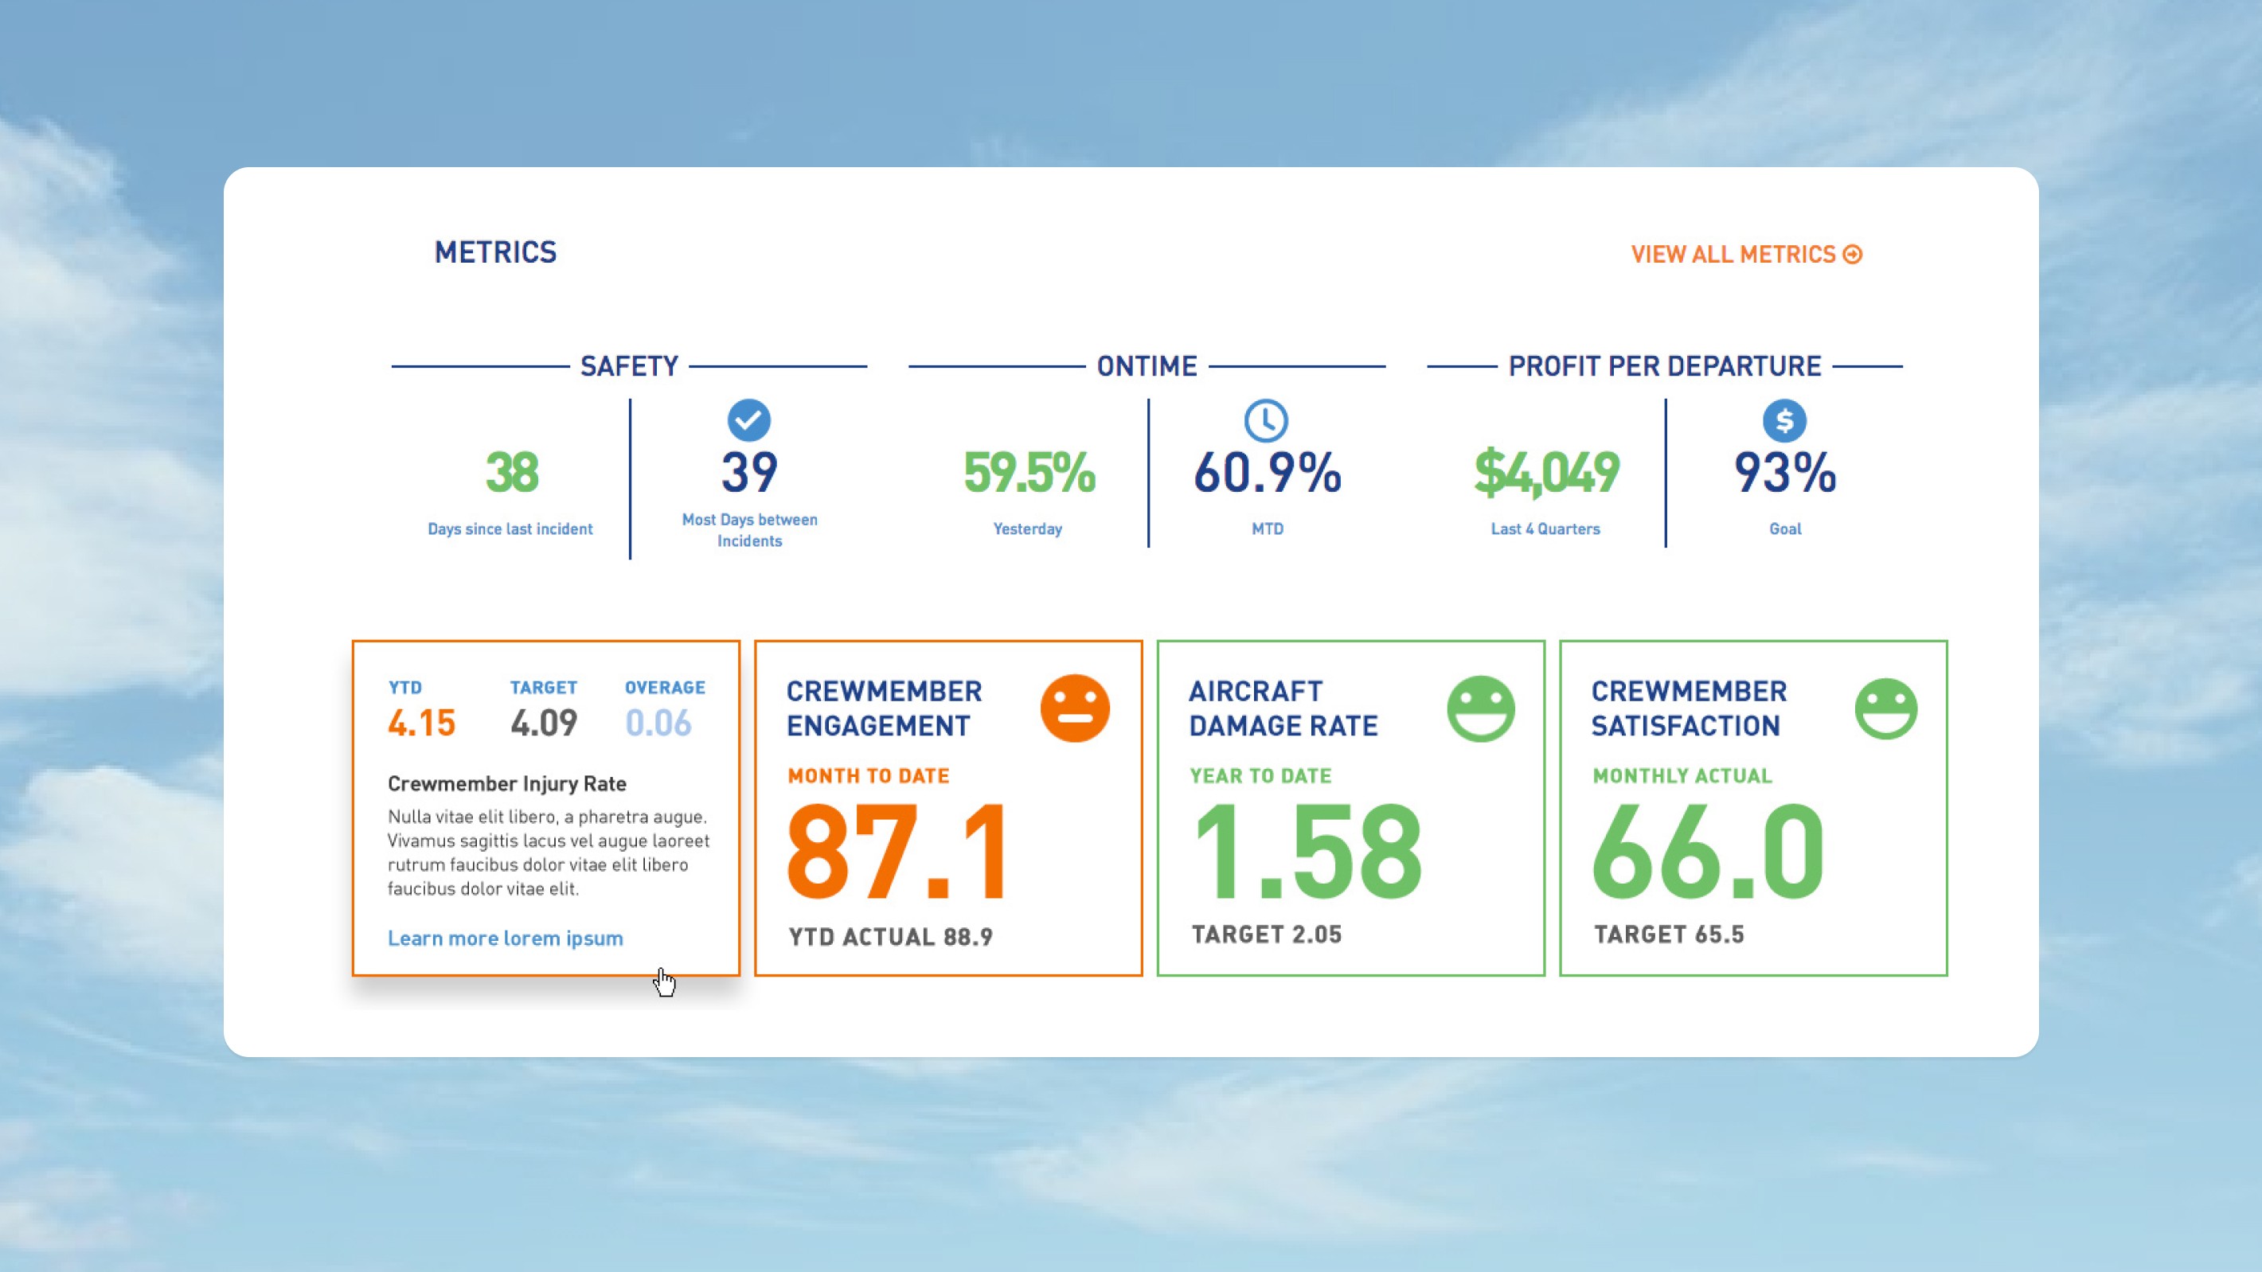Image resolution: width=2262 pixels, height=1272 pixels.
Task: Click the MONTHLY ACTUAL label
Action: 1682,776
